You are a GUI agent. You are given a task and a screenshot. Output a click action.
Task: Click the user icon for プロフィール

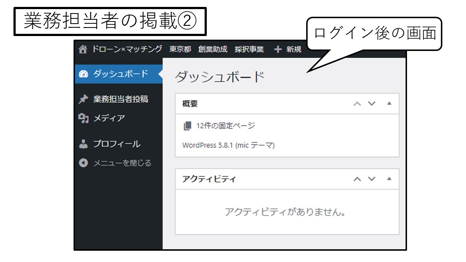click(x=83, y=144)
